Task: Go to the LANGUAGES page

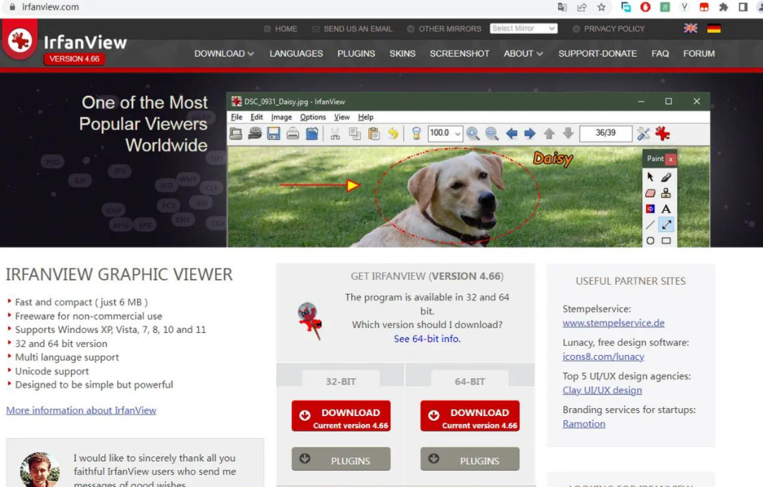Action: coord(296,54)
